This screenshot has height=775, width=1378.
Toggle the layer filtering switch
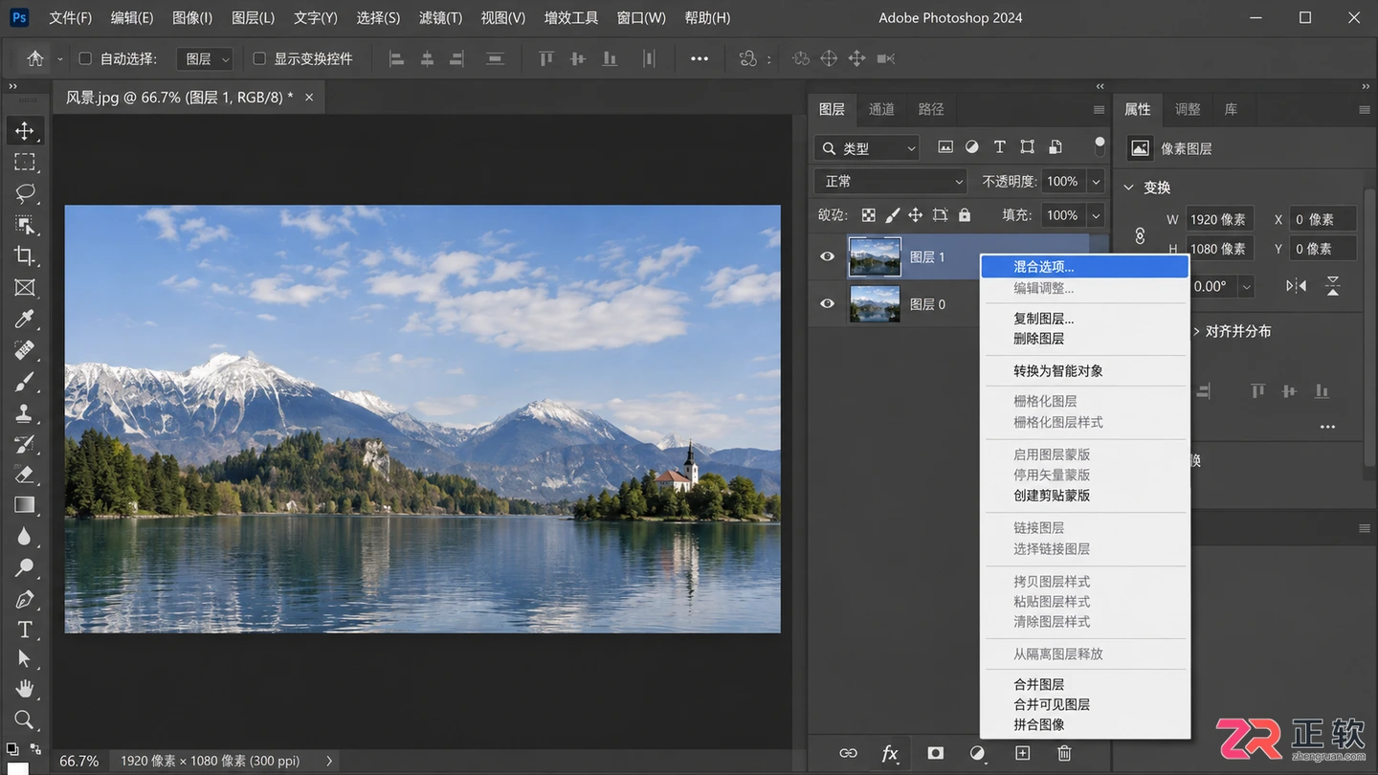pos(1100,146)
